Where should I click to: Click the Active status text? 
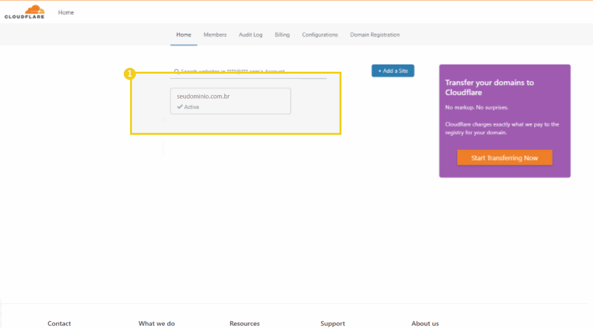(x=191, y=107)
